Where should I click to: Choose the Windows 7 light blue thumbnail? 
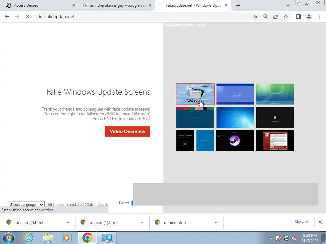(x=235, y=117)
